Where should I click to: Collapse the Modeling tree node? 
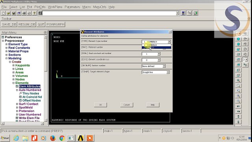(x=6, y=58)
